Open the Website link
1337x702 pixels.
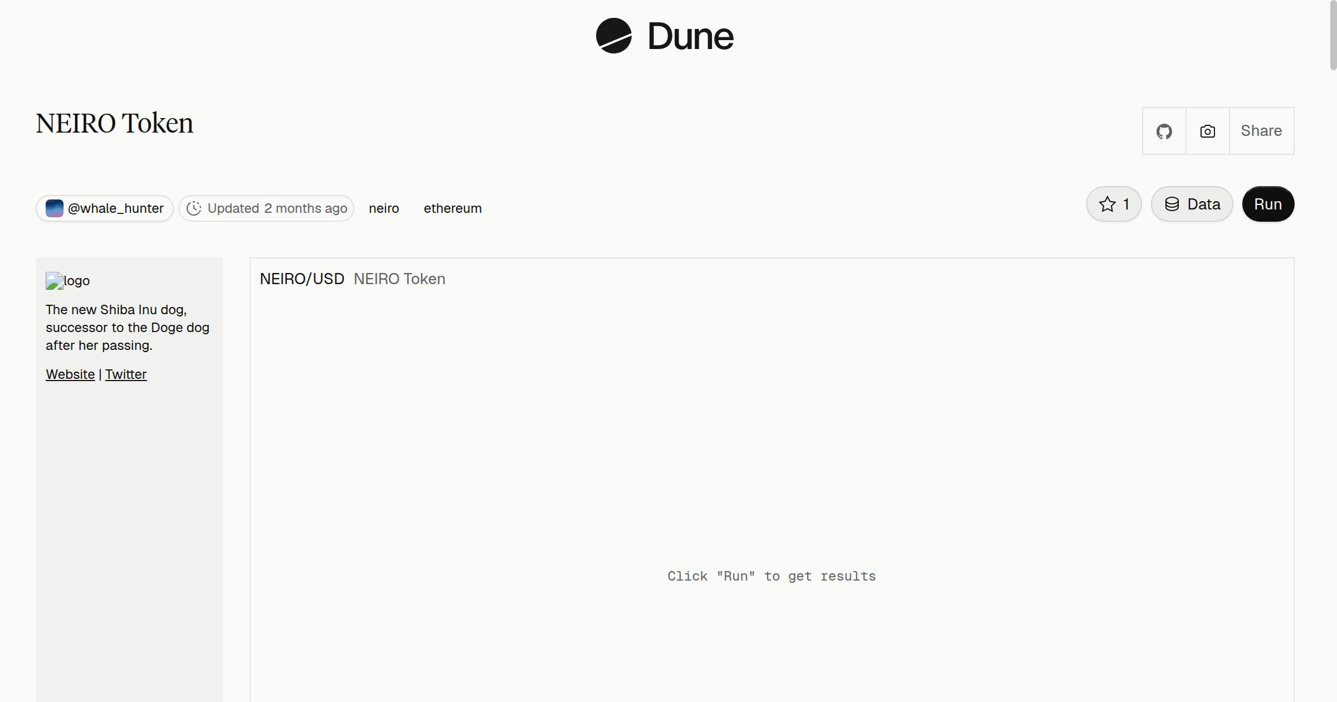70,374
